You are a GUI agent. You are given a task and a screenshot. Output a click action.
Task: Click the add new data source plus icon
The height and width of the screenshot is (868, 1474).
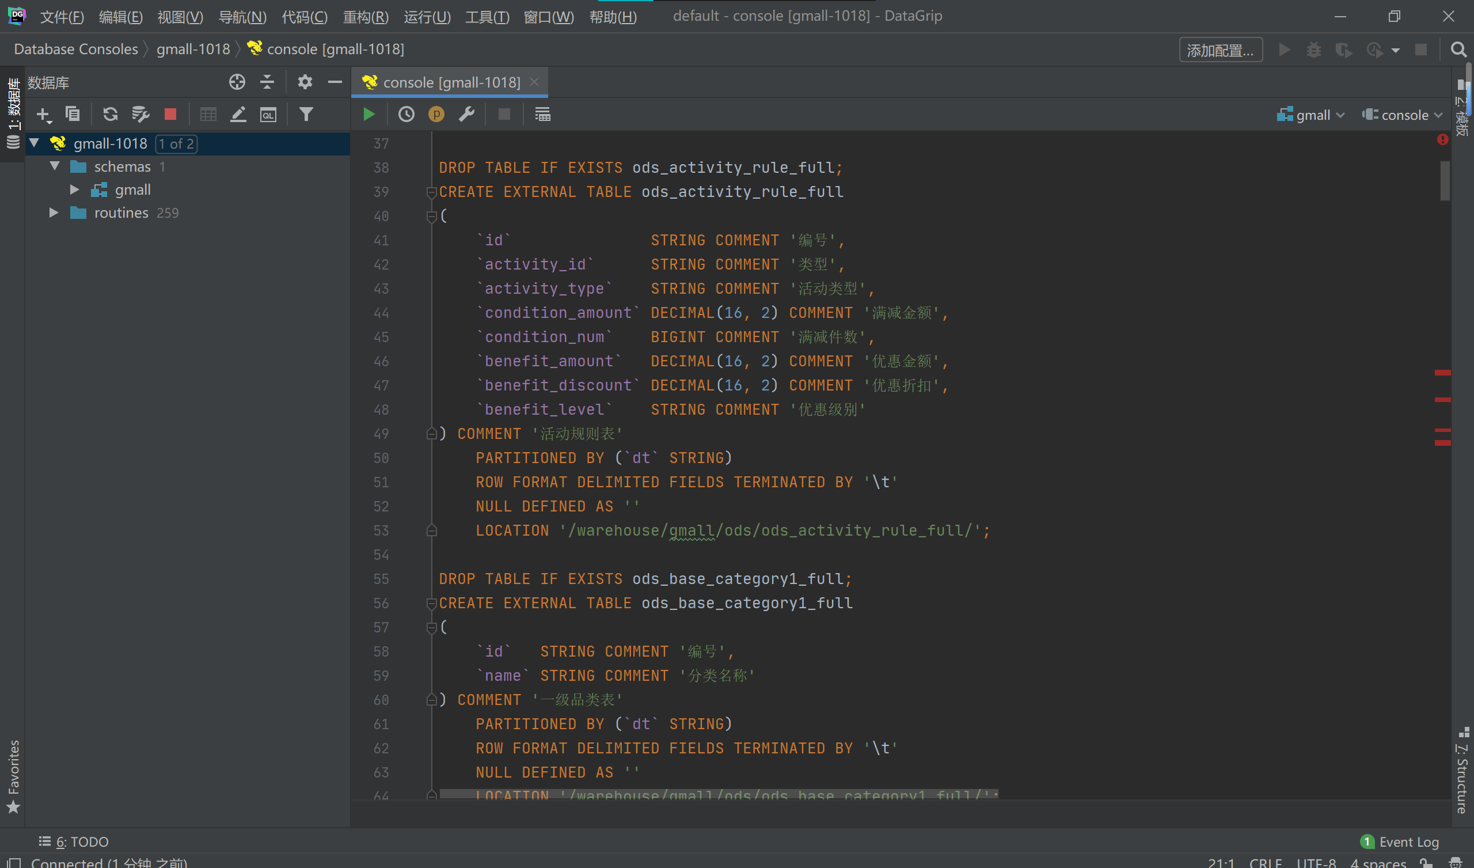(43, 114)
